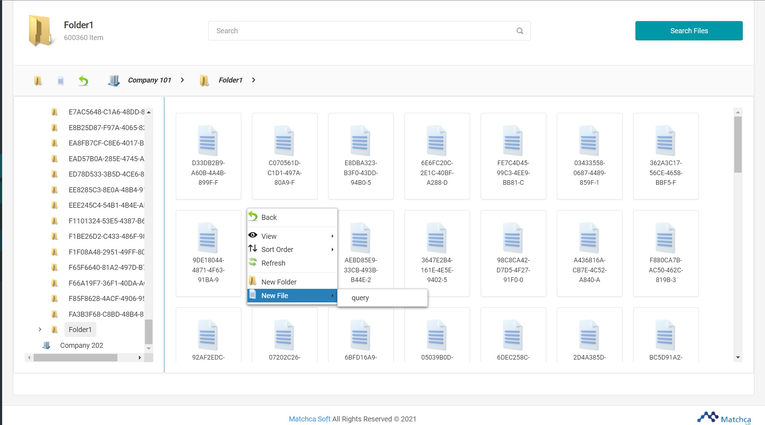This screenshot has width=765, height=425.
Task: Expand chevron after Folder1 breadcrumb
Action: point(253,80)
